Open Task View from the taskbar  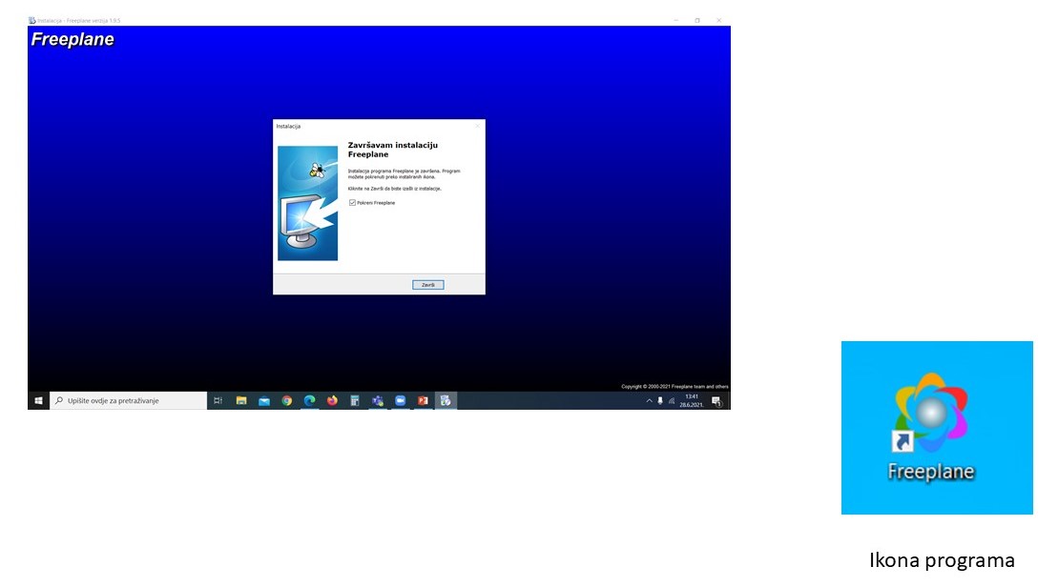pyautogui.click(x=218, y=400)
